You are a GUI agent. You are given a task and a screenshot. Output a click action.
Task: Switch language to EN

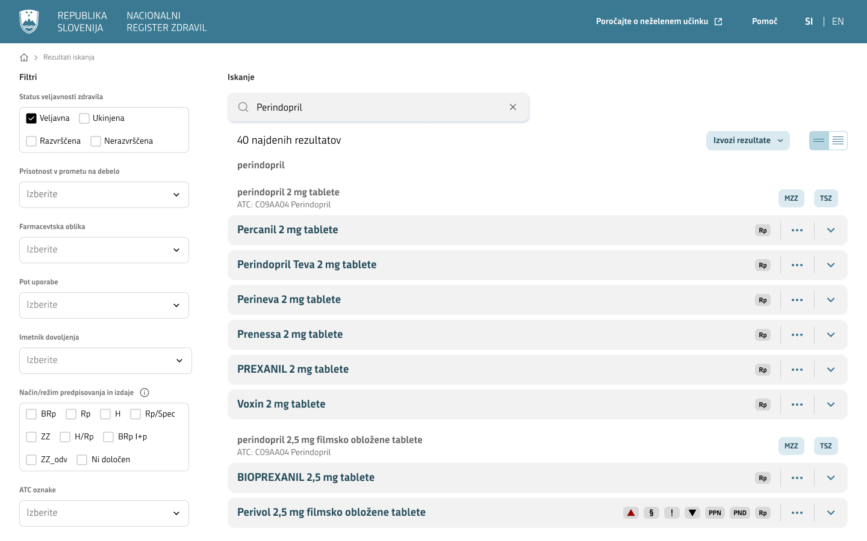[x=838, y=22]
